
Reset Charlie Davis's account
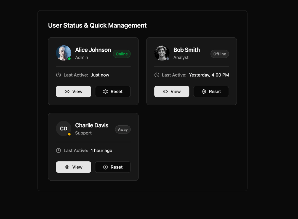tap(113, 167)
